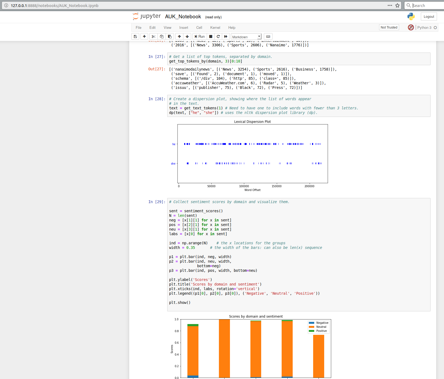Open cell type dropdown showing Markdown
This screenshot has width=444, height=379.
pos(246,37)
